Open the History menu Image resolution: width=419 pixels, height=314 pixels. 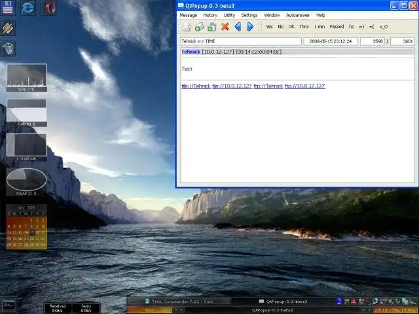pyautogui.click(x=210, y=15)
